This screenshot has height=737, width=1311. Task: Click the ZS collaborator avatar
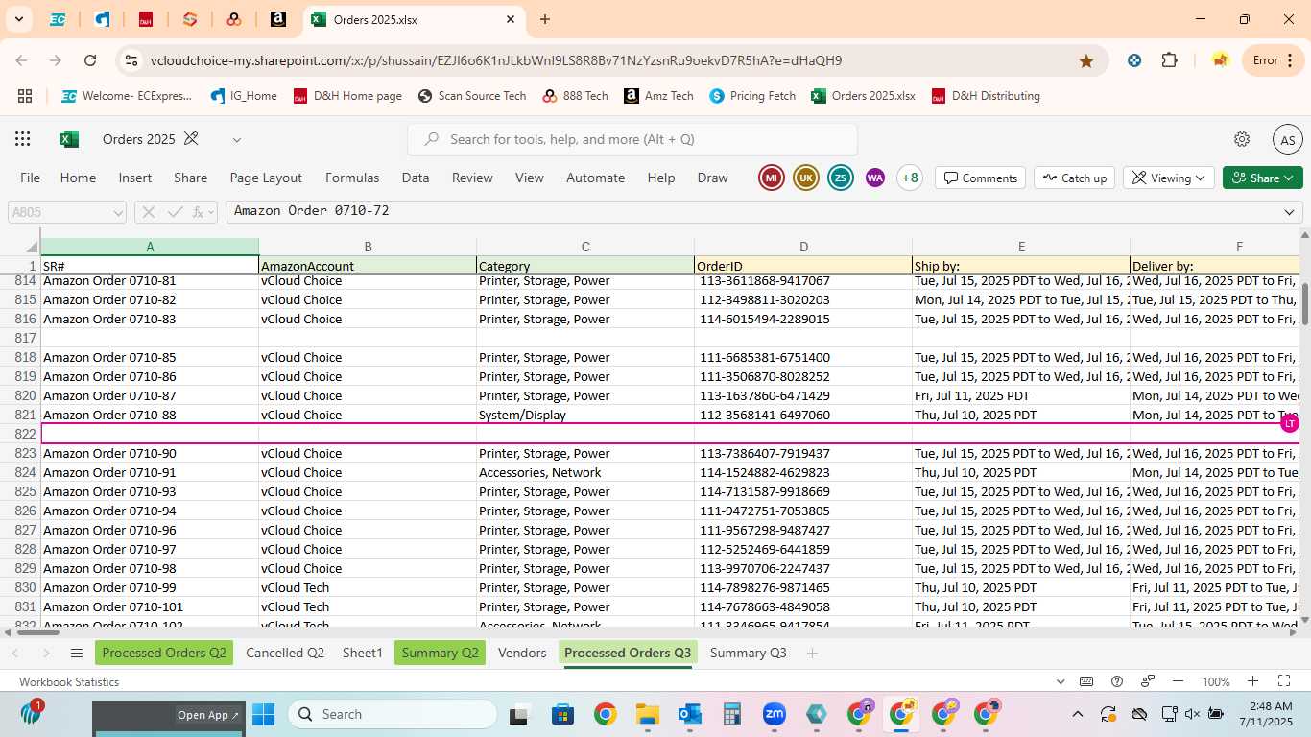(x=841, y=178)
